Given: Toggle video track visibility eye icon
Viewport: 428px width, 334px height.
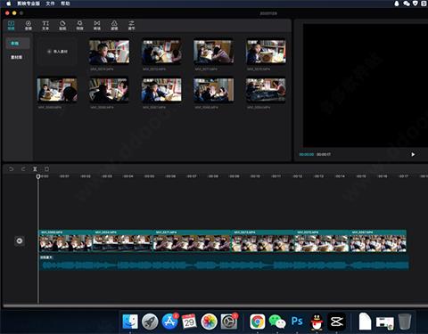Looking at the screenshot, I should [20, 240].
